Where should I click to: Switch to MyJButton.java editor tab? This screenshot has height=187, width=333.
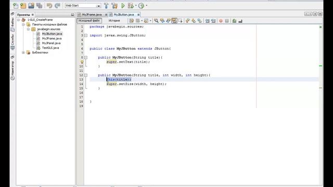pyautogui.click(x=124, y=15)
